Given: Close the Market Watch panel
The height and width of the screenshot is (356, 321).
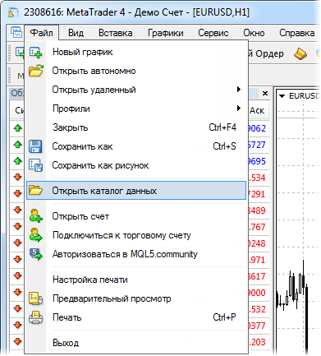Looking at the screenshot, I should 265,94.
